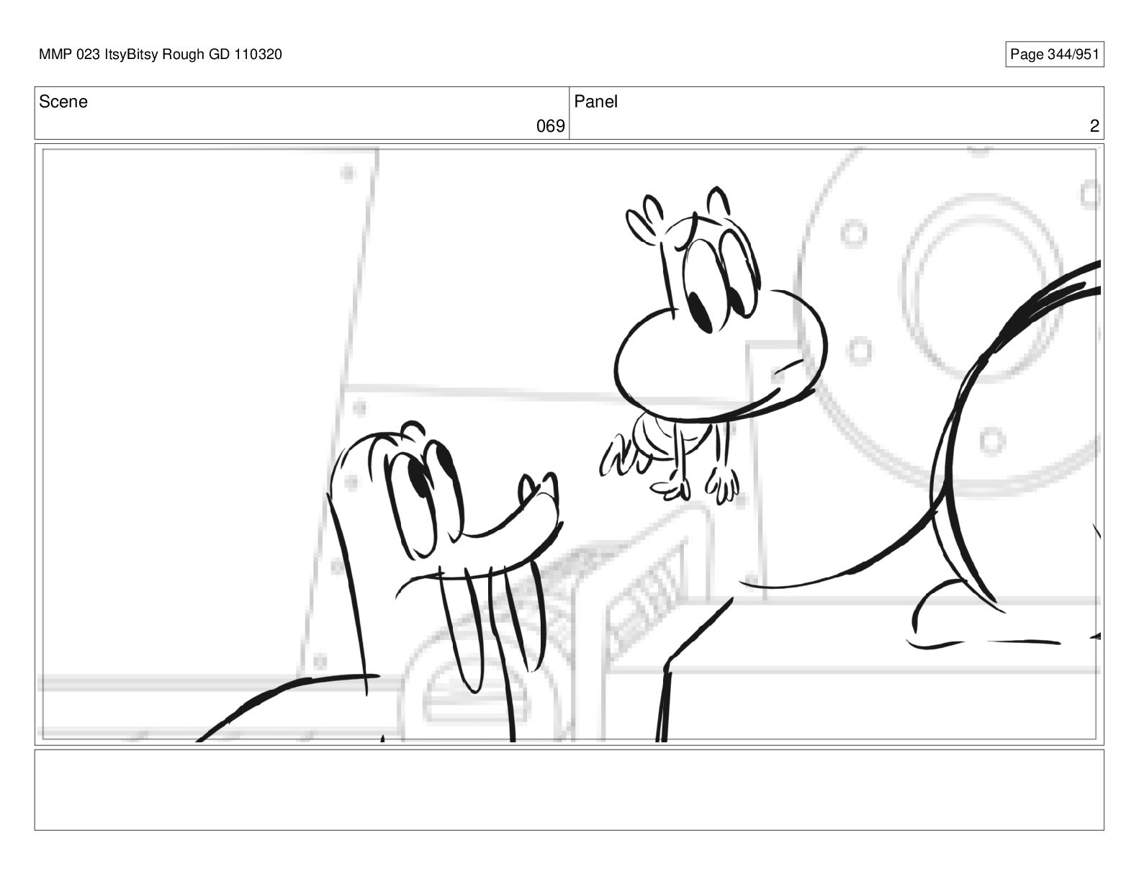The image size is (1139, 882).
Task: Click the empty notes box under the panel
Action: coord(569,790)
